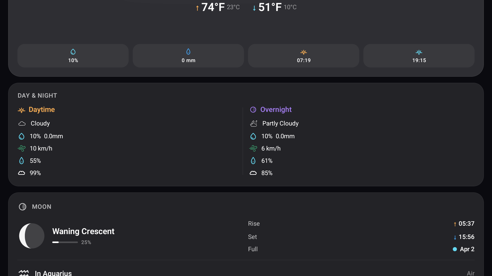Screen dimensions: 492x276
Task: Click the Overnight moon icon
Action: coord(253,110)
